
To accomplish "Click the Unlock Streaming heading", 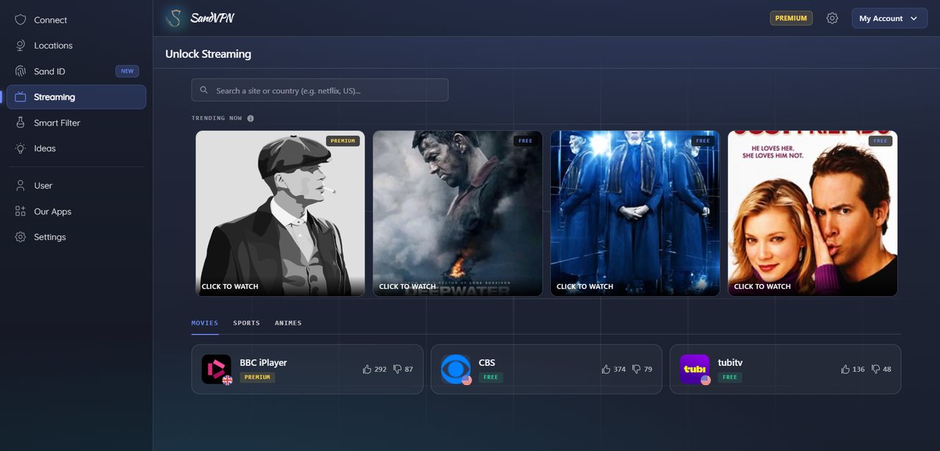I will [x=208, y=54].
